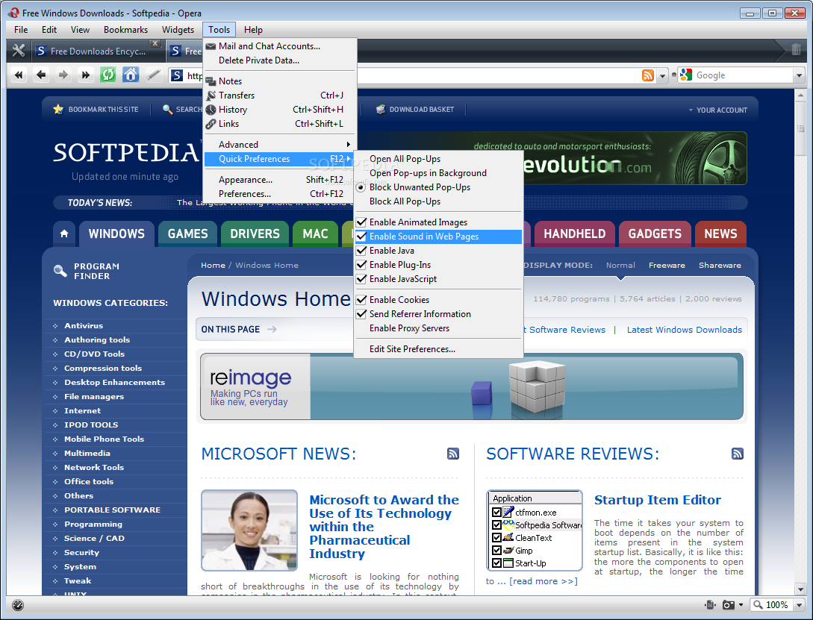The image size is (813, 620).
Task: Open Notes from Tools menu
Action: click(281, 81)
